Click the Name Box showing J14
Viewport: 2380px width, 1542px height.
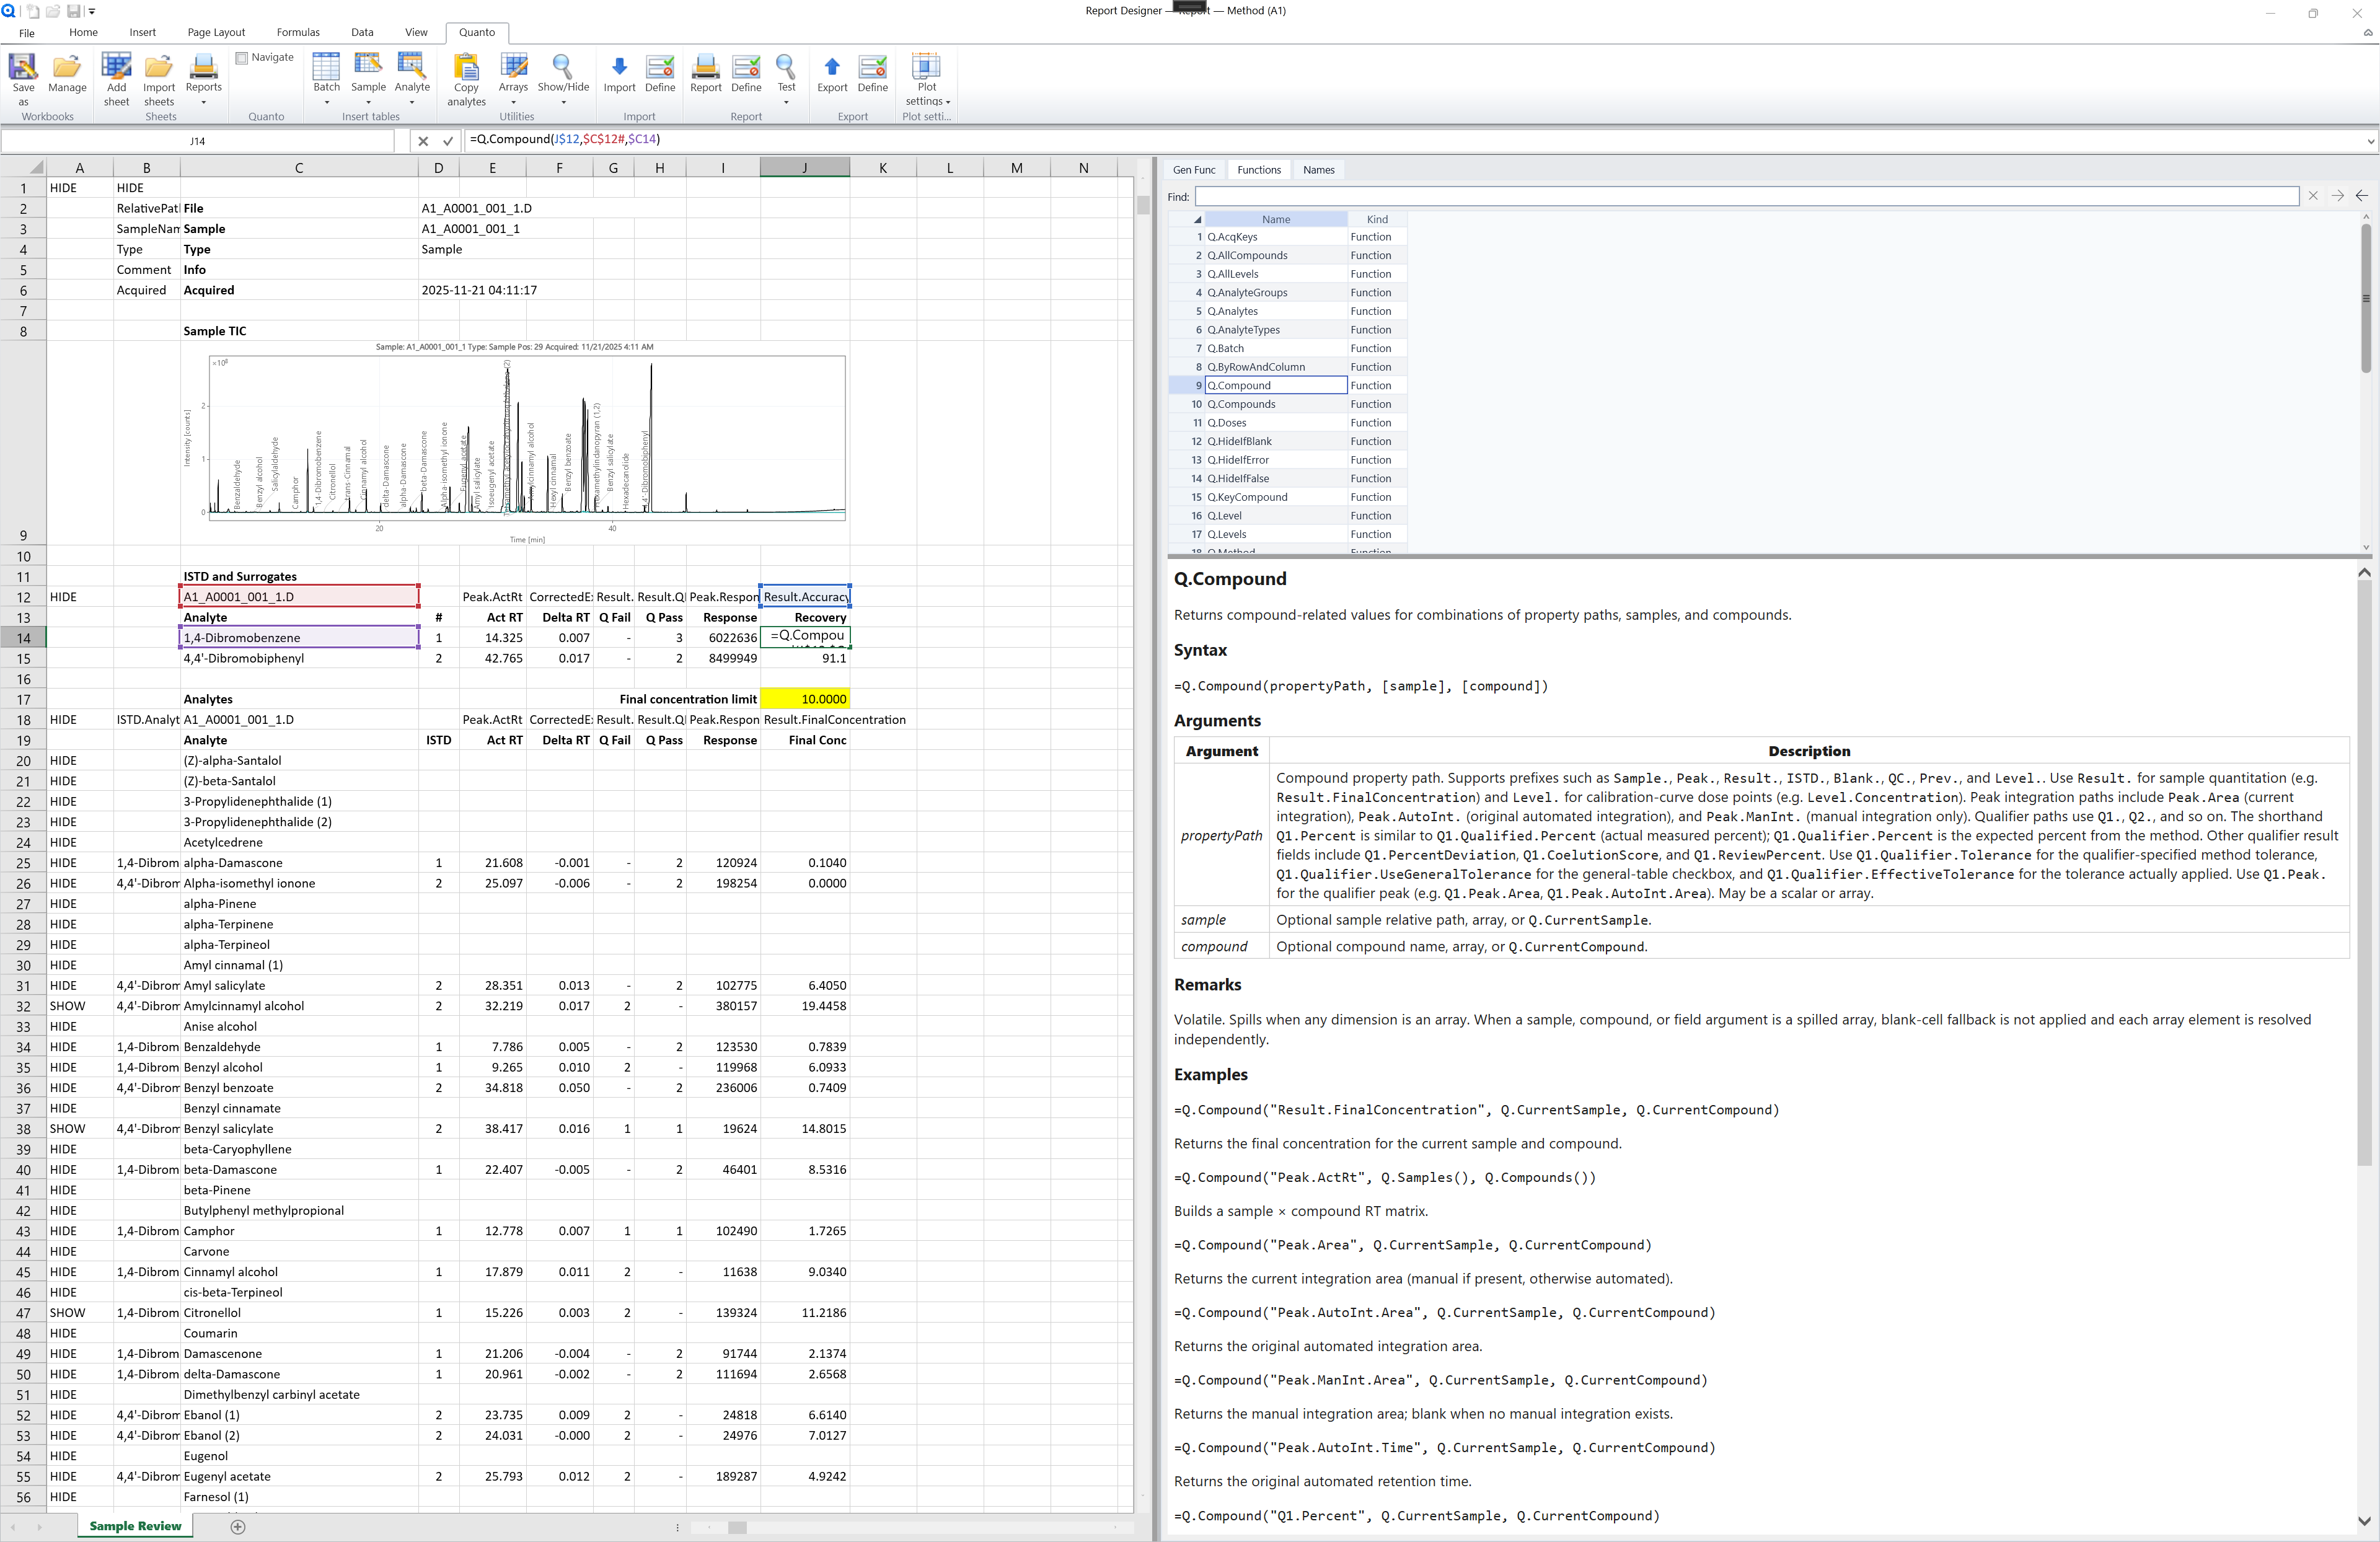pos(197,141)
